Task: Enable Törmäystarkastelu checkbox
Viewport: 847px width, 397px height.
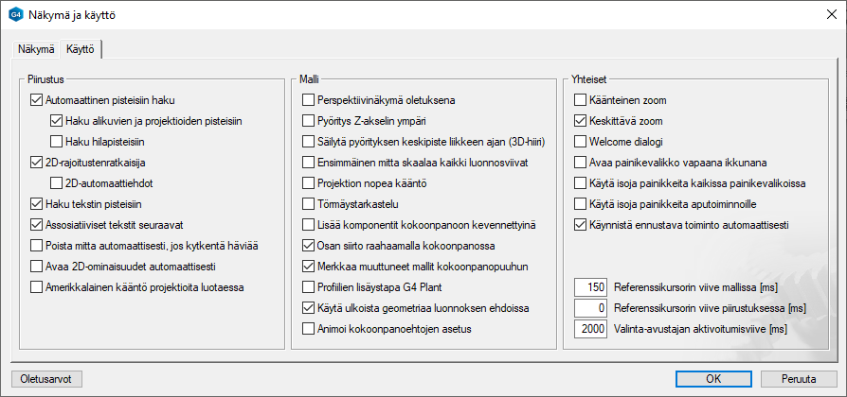Action: point(308,203)
